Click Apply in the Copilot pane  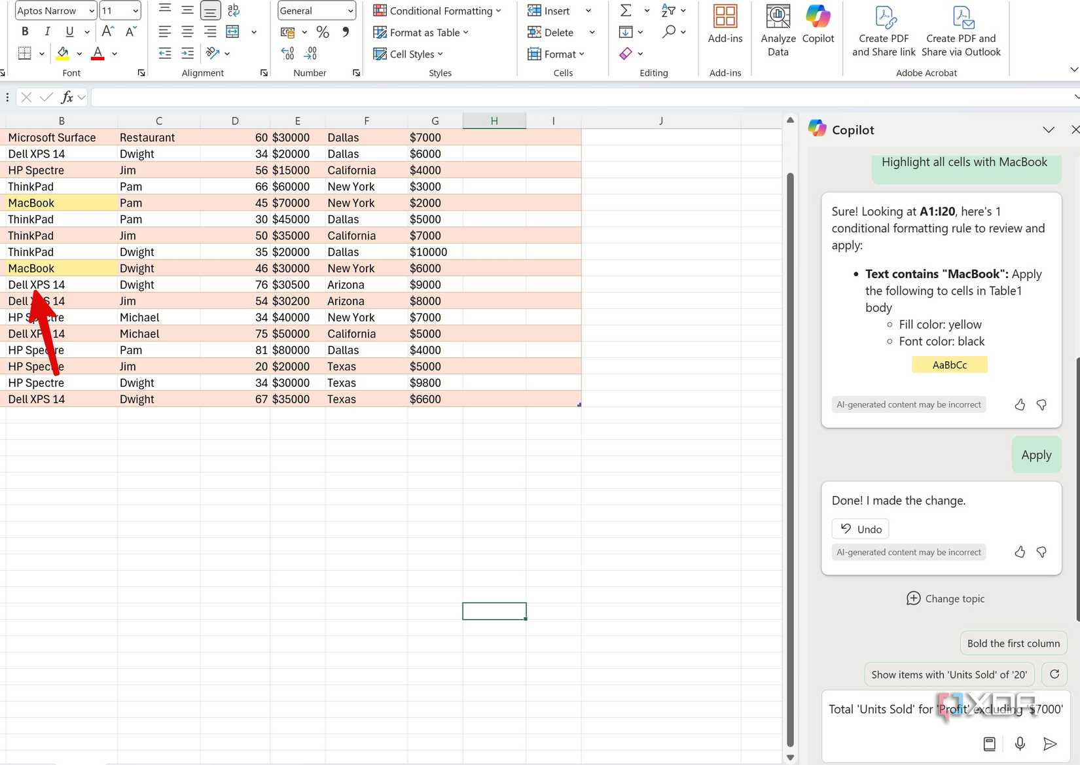(1035, 454)
